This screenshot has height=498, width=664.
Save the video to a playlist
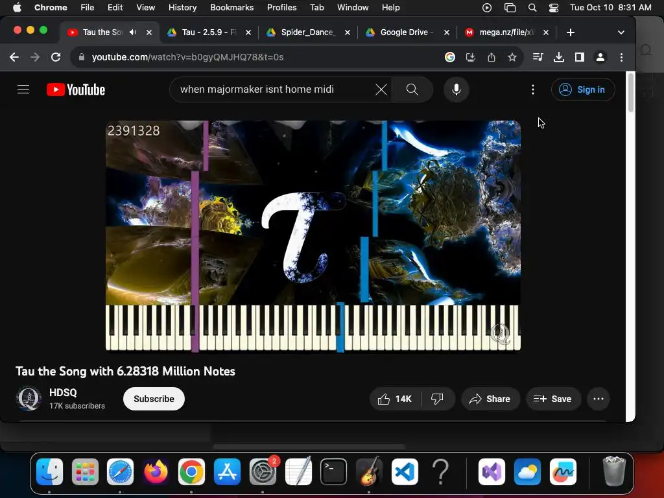[553, 399]
